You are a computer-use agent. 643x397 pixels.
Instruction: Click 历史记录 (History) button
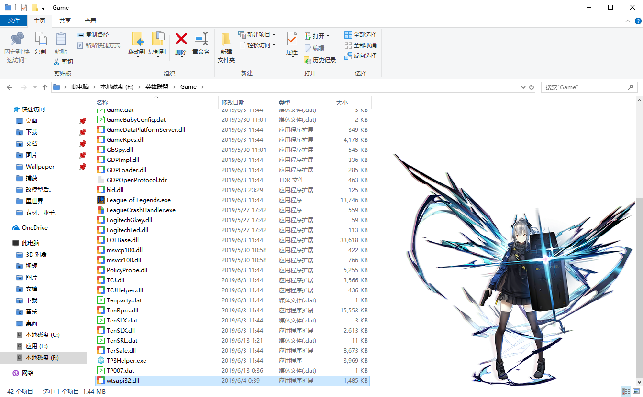click(320, 60)
